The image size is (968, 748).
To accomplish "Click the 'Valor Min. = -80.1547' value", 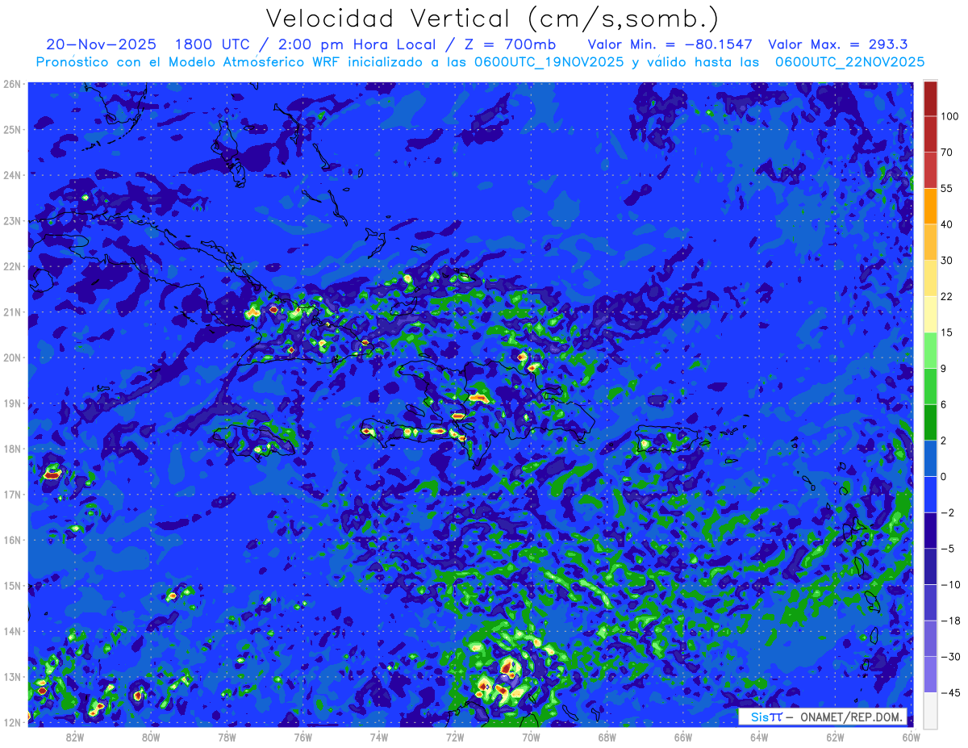I will click(670, 44).
